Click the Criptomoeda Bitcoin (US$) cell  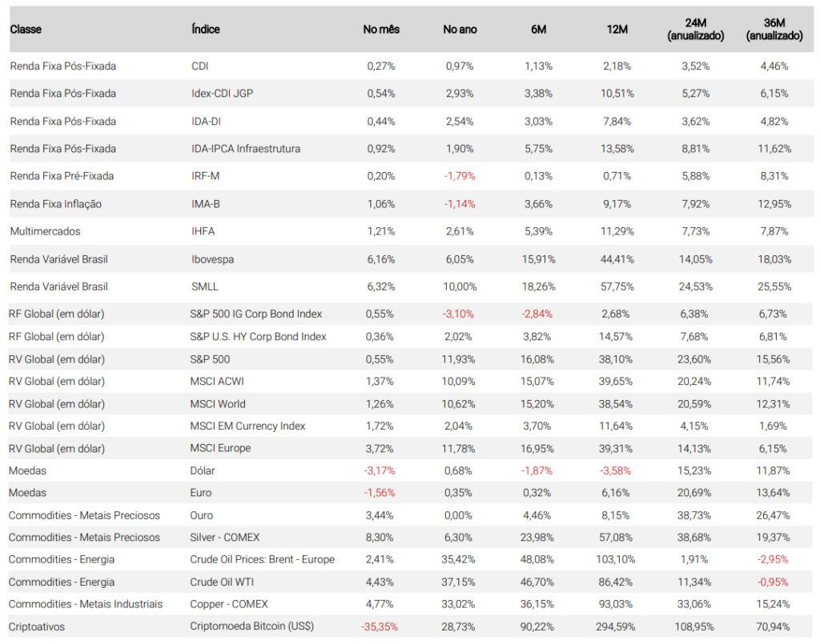point(251,626)
